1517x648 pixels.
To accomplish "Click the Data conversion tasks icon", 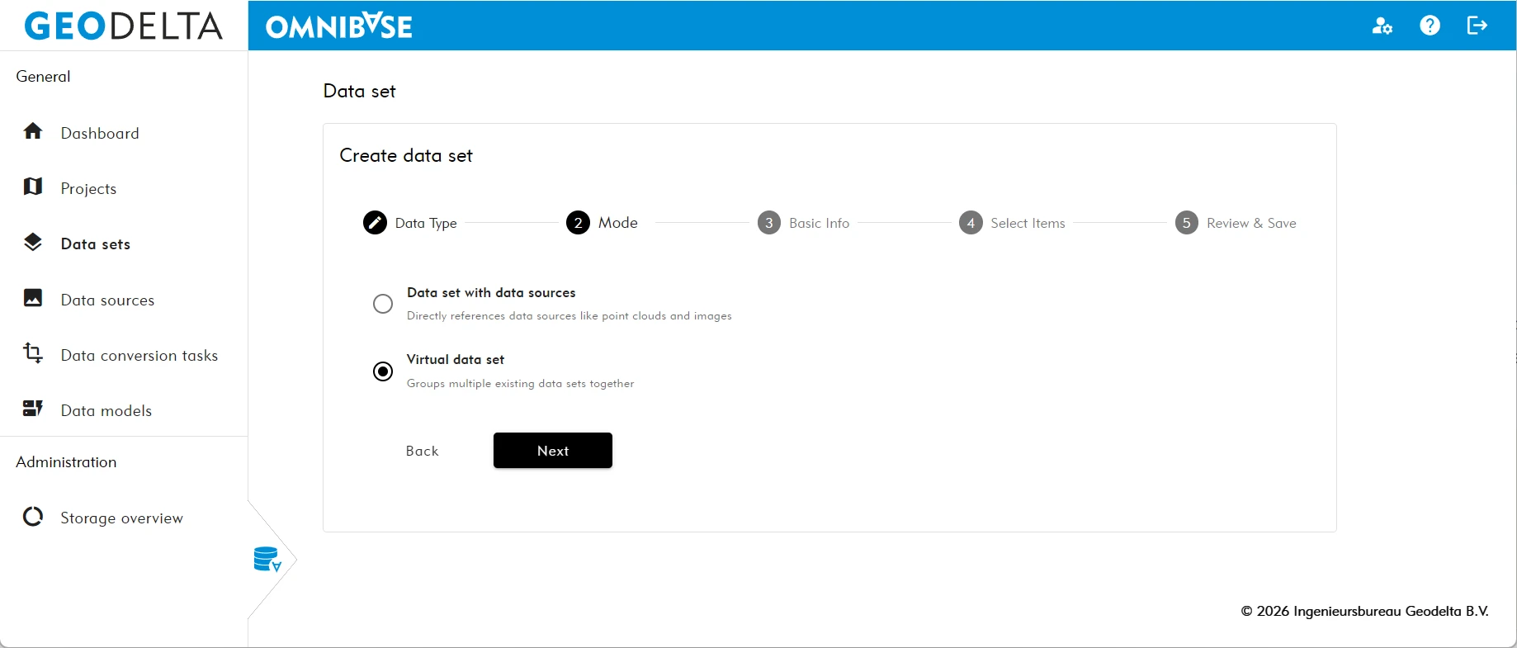I will click(x=33, y=353).
